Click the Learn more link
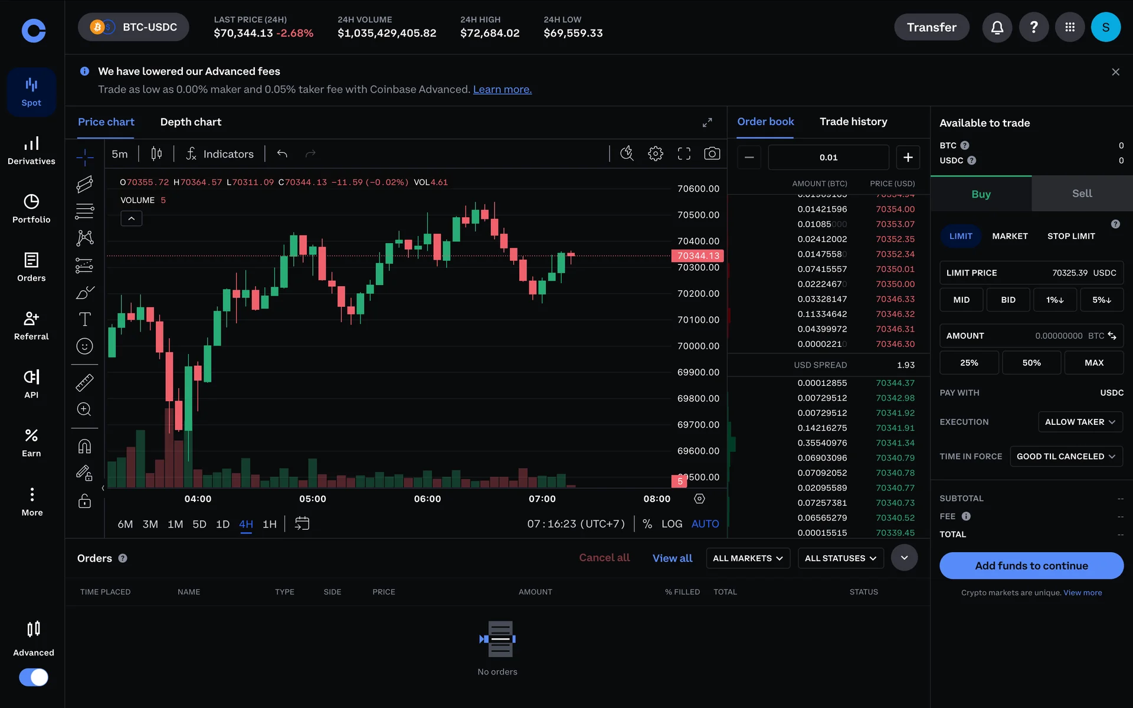 click(502, 90)
